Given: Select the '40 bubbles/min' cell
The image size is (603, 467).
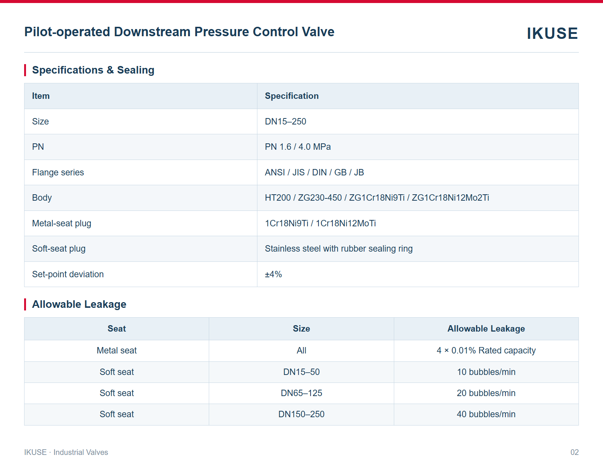Looking at the screenshot, I should click(486, 414).
